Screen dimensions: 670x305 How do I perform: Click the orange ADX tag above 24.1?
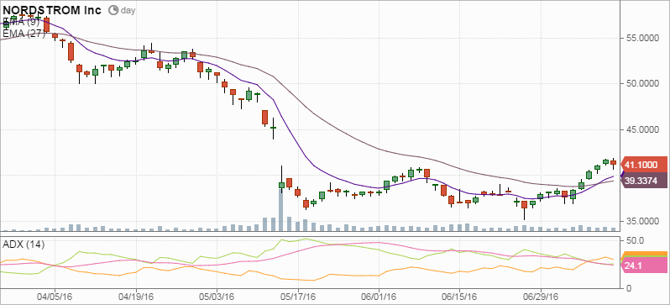coord(644,253)
